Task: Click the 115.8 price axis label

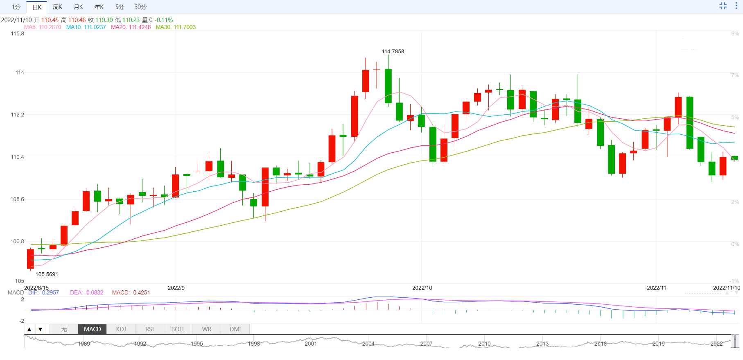Action: pyautogui.click(x=17, y=34)
